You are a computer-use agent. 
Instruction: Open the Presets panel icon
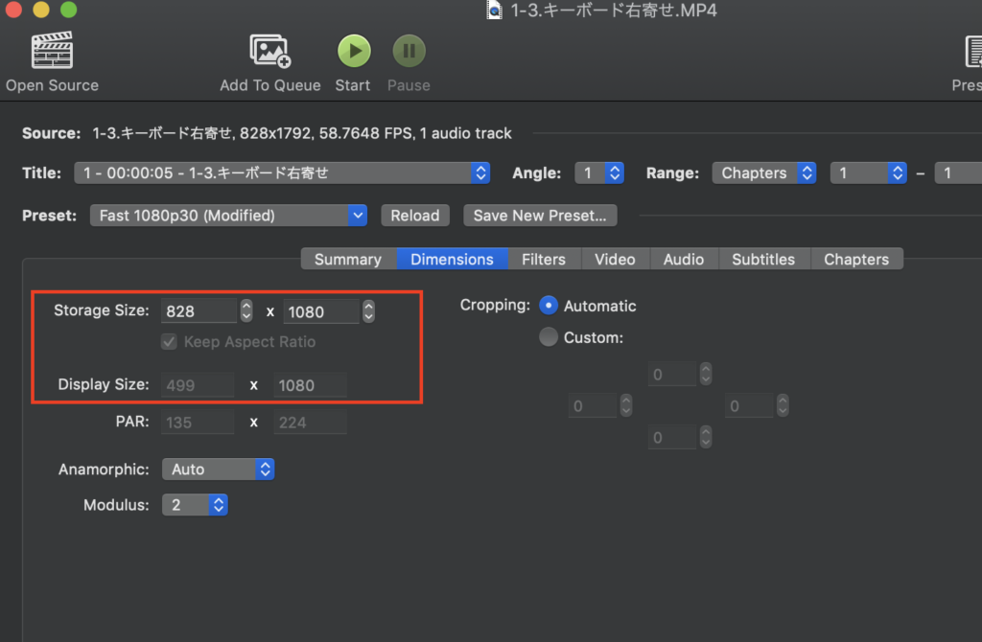click(972, 52)
